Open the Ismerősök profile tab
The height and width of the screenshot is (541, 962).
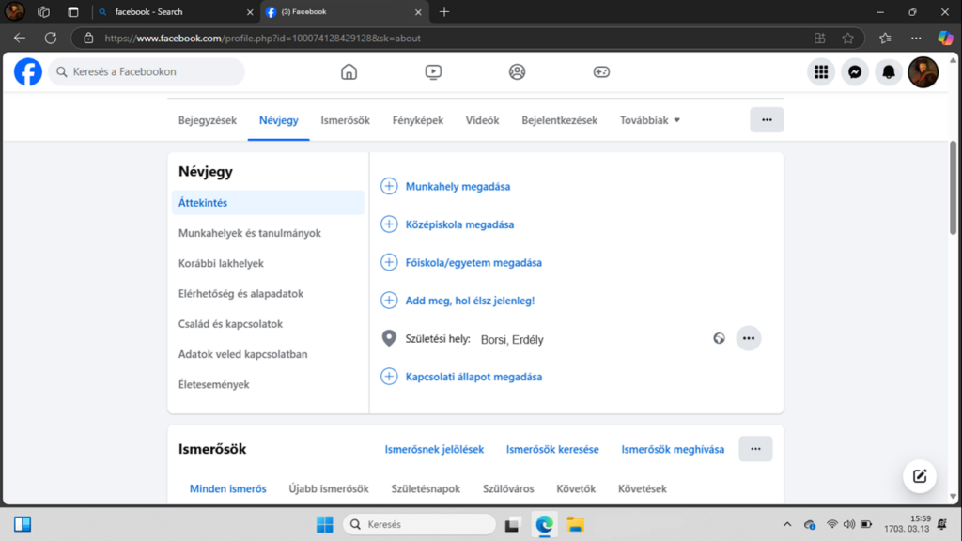coord(346,120)
